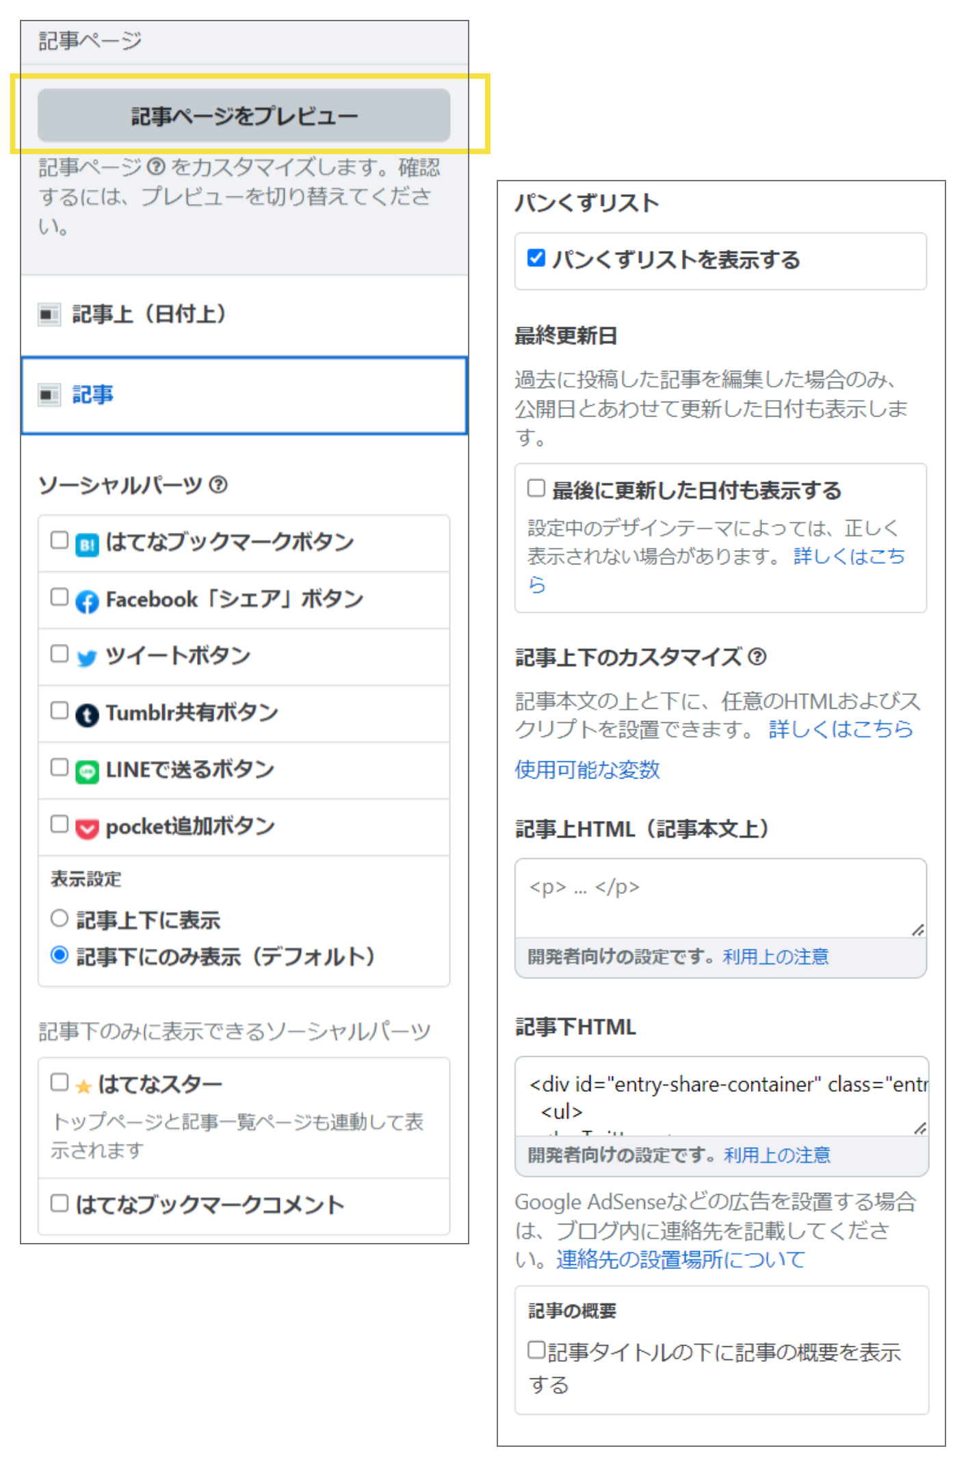Open 詳しくはこちら link under 最終更新日
Image resolution: width=966 pixels, height=1479 pixels.
[x=849, y=556]
